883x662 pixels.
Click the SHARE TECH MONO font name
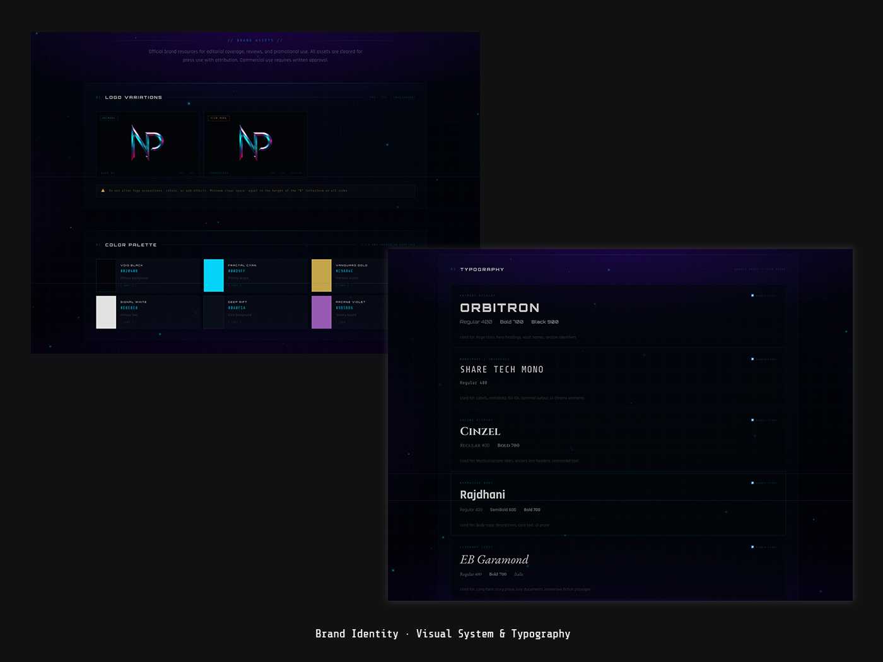coord(501,369)
